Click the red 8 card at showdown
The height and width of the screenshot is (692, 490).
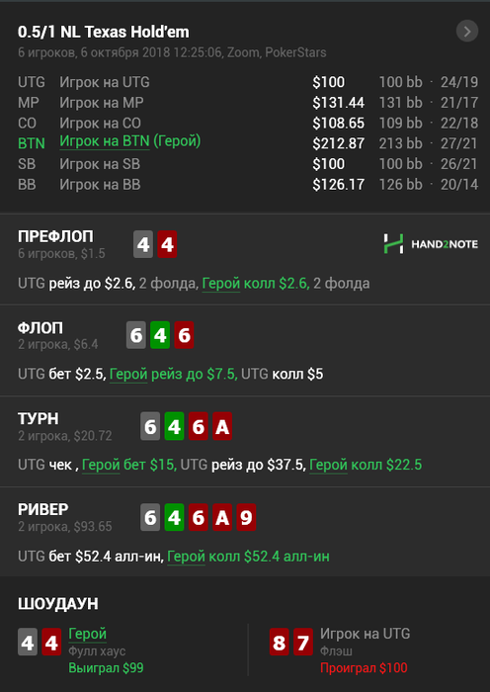280,643
